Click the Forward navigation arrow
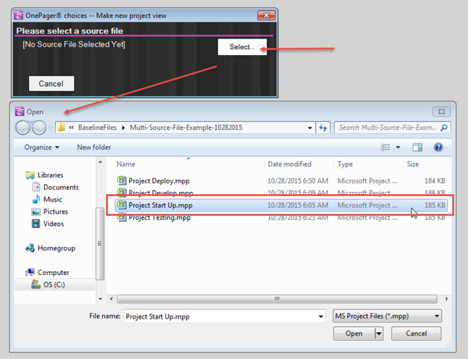Viewport: 468px width, 359px height. click(x=39, y=127)
